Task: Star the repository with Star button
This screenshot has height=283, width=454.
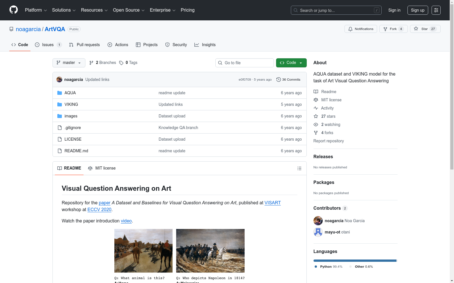Action: 425,29
